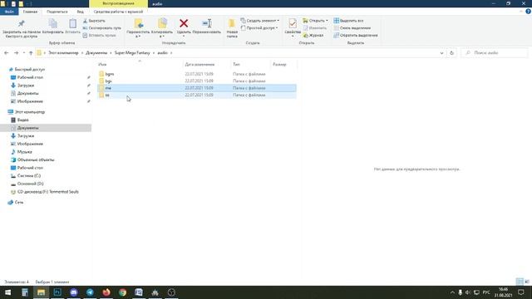This screenshot has width=532, height=299.
Task: Open Telegram from the taskbar
Action: coord(90,292)
